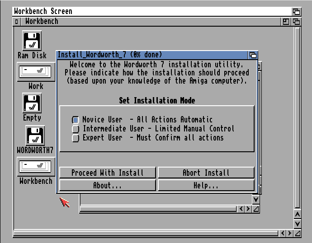
Task: Click the Workbench window right scroll arrow
Action: tap(289, 234)
